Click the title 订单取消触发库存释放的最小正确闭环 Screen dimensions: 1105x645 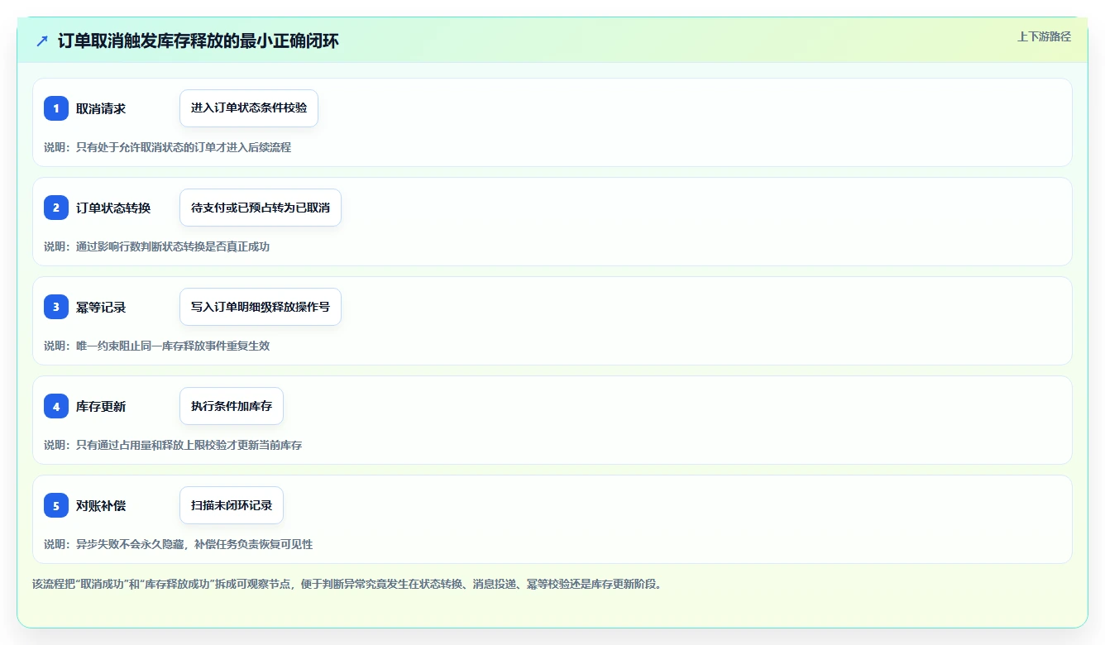click(199, 41)
